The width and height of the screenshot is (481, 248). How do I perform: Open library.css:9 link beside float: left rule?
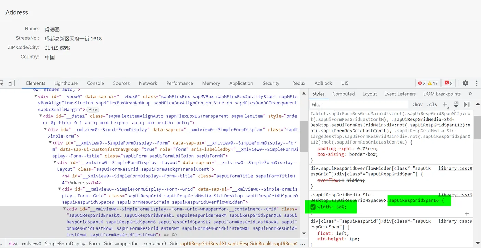(x=455, y=221)
